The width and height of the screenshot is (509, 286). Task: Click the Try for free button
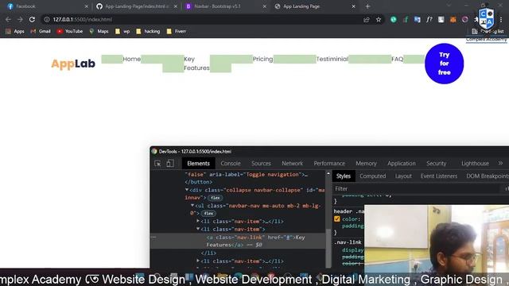click(444, 64)
